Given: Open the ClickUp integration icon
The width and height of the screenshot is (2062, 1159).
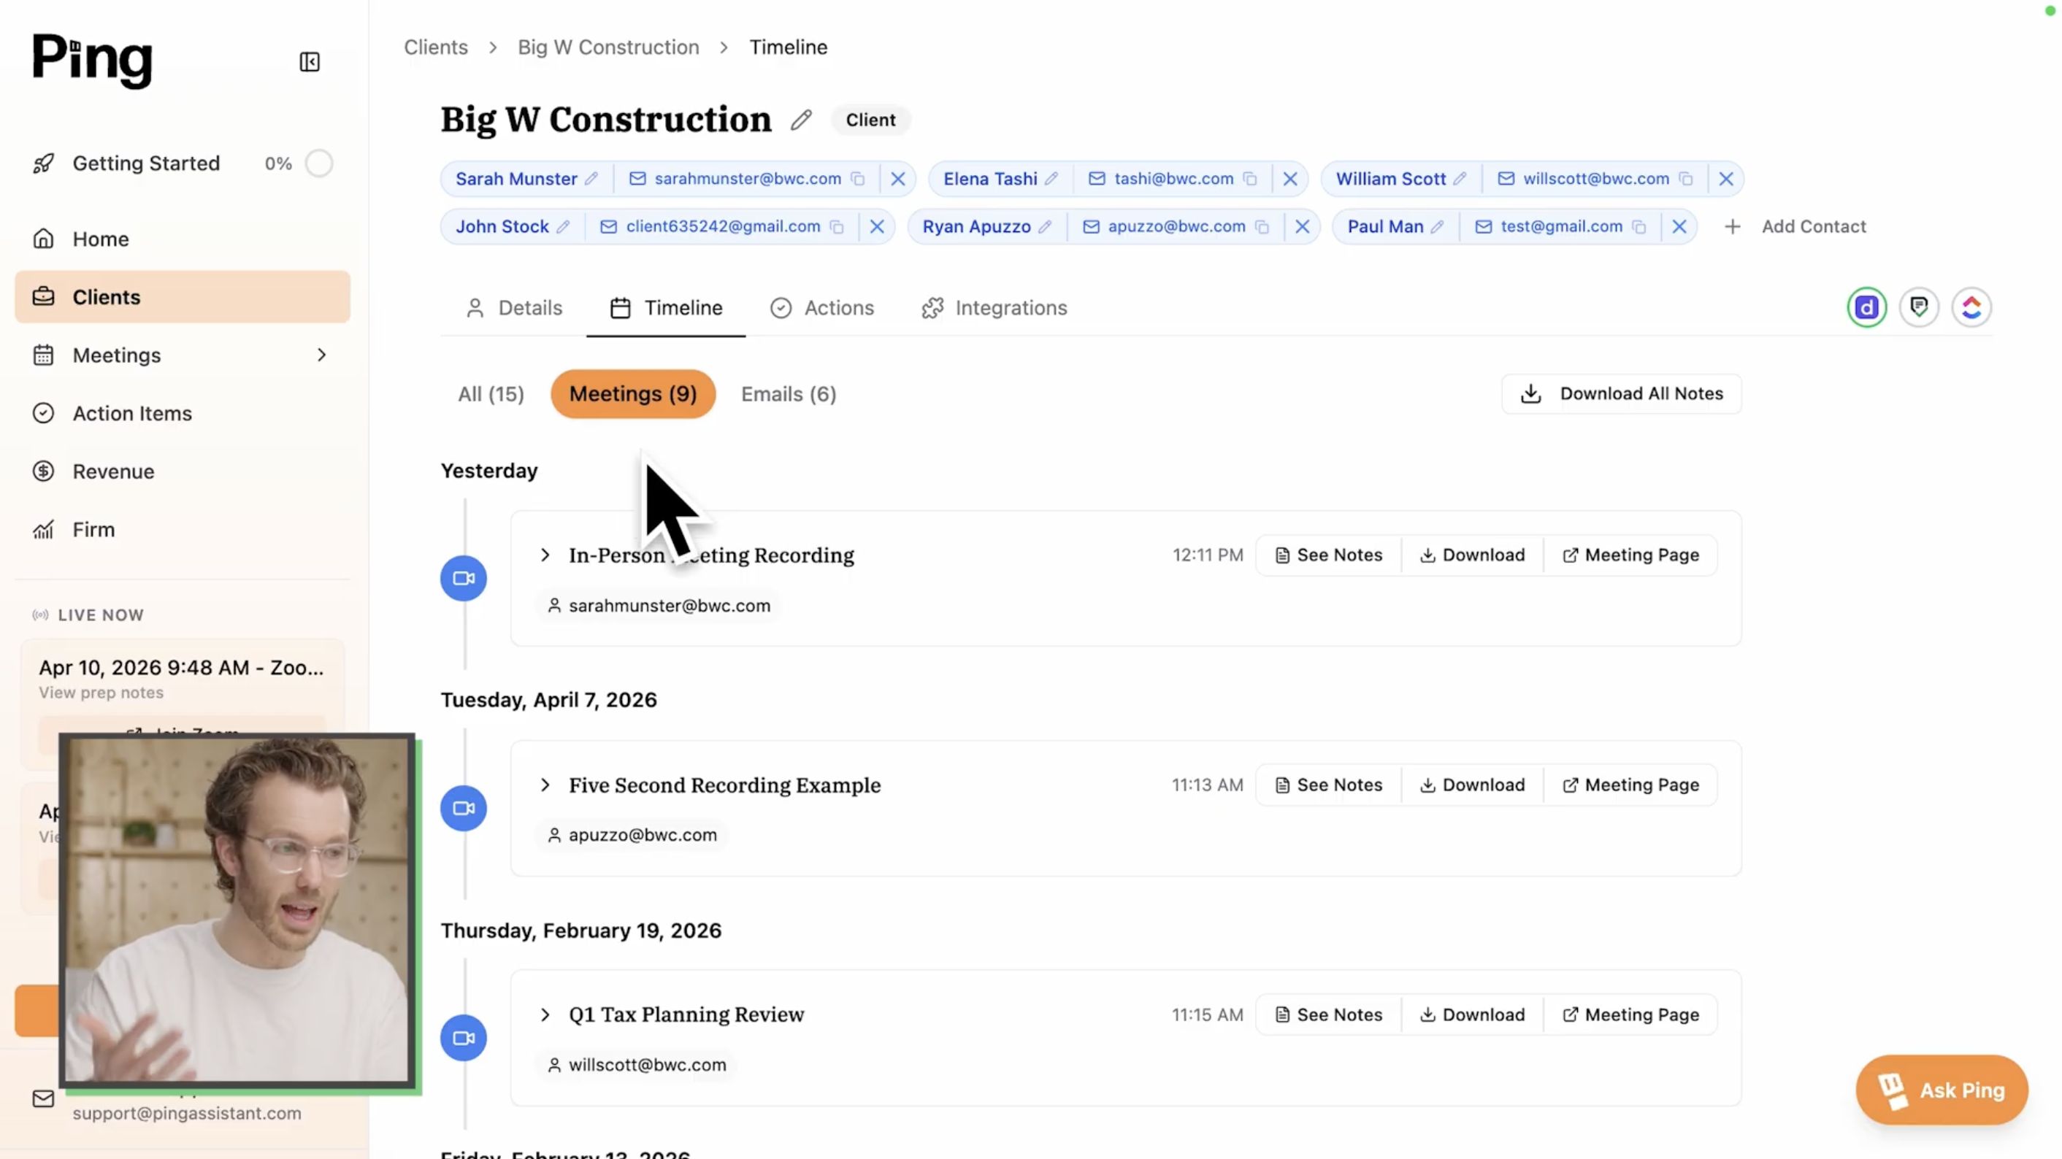Looking at the screenshot, I should click(1971, 307).
